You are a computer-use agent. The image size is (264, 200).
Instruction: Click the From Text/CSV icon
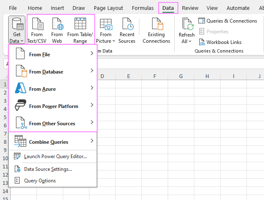(x=37, y=25)
